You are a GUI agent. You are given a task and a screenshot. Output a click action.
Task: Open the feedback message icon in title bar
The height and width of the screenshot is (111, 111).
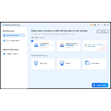[x=95, y=25]
